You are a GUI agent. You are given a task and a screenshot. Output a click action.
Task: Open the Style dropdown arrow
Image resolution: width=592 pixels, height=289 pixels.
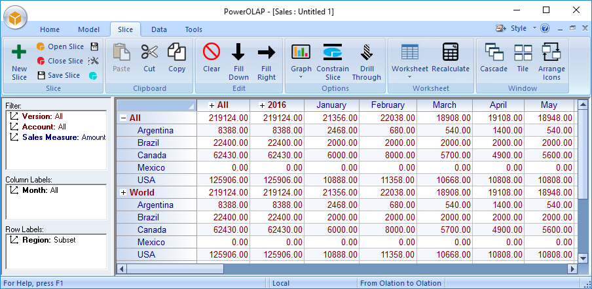[534, 28]
